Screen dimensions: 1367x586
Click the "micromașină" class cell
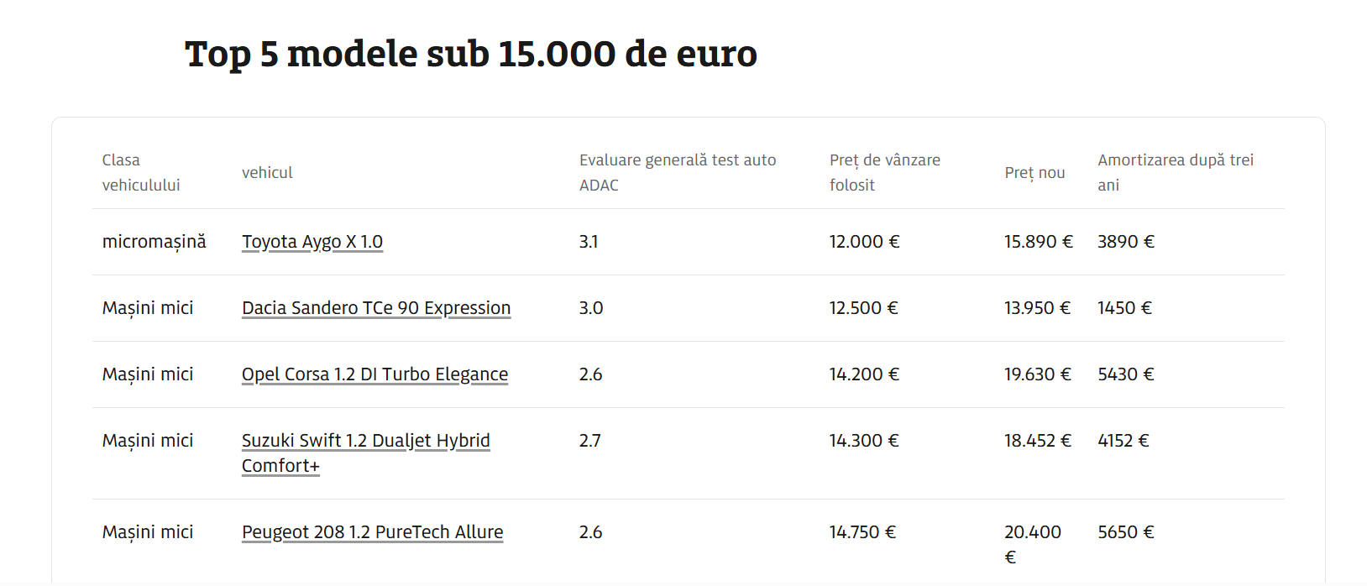pos(154,242)
